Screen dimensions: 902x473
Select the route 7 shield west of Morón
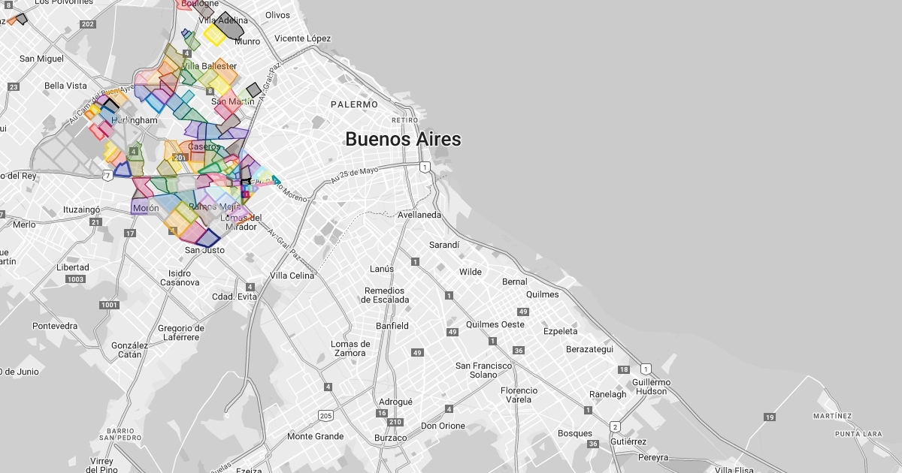coord(108,175)
